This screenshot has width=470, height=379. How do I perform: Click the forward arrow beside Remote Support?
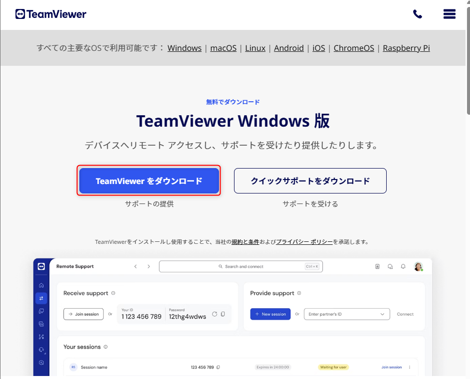coord(149,266)
